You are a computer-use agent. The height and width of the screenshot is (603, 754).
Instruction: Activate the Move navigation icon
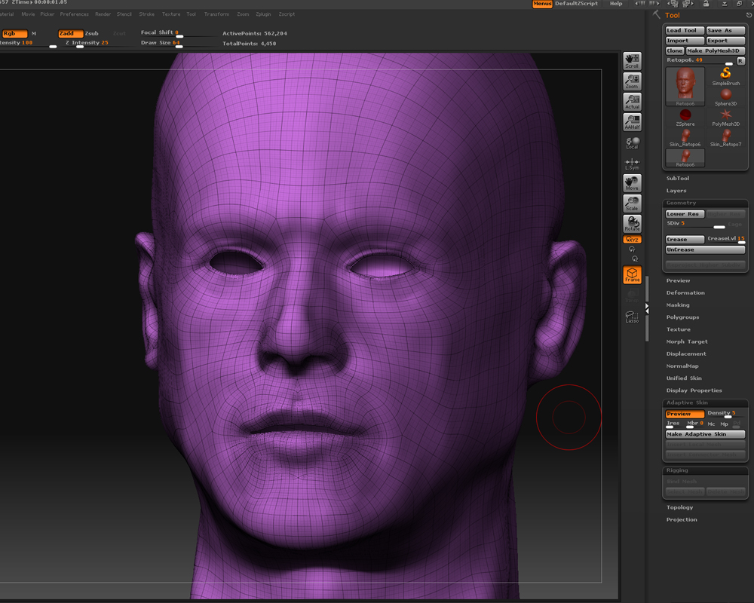[632, 183]
